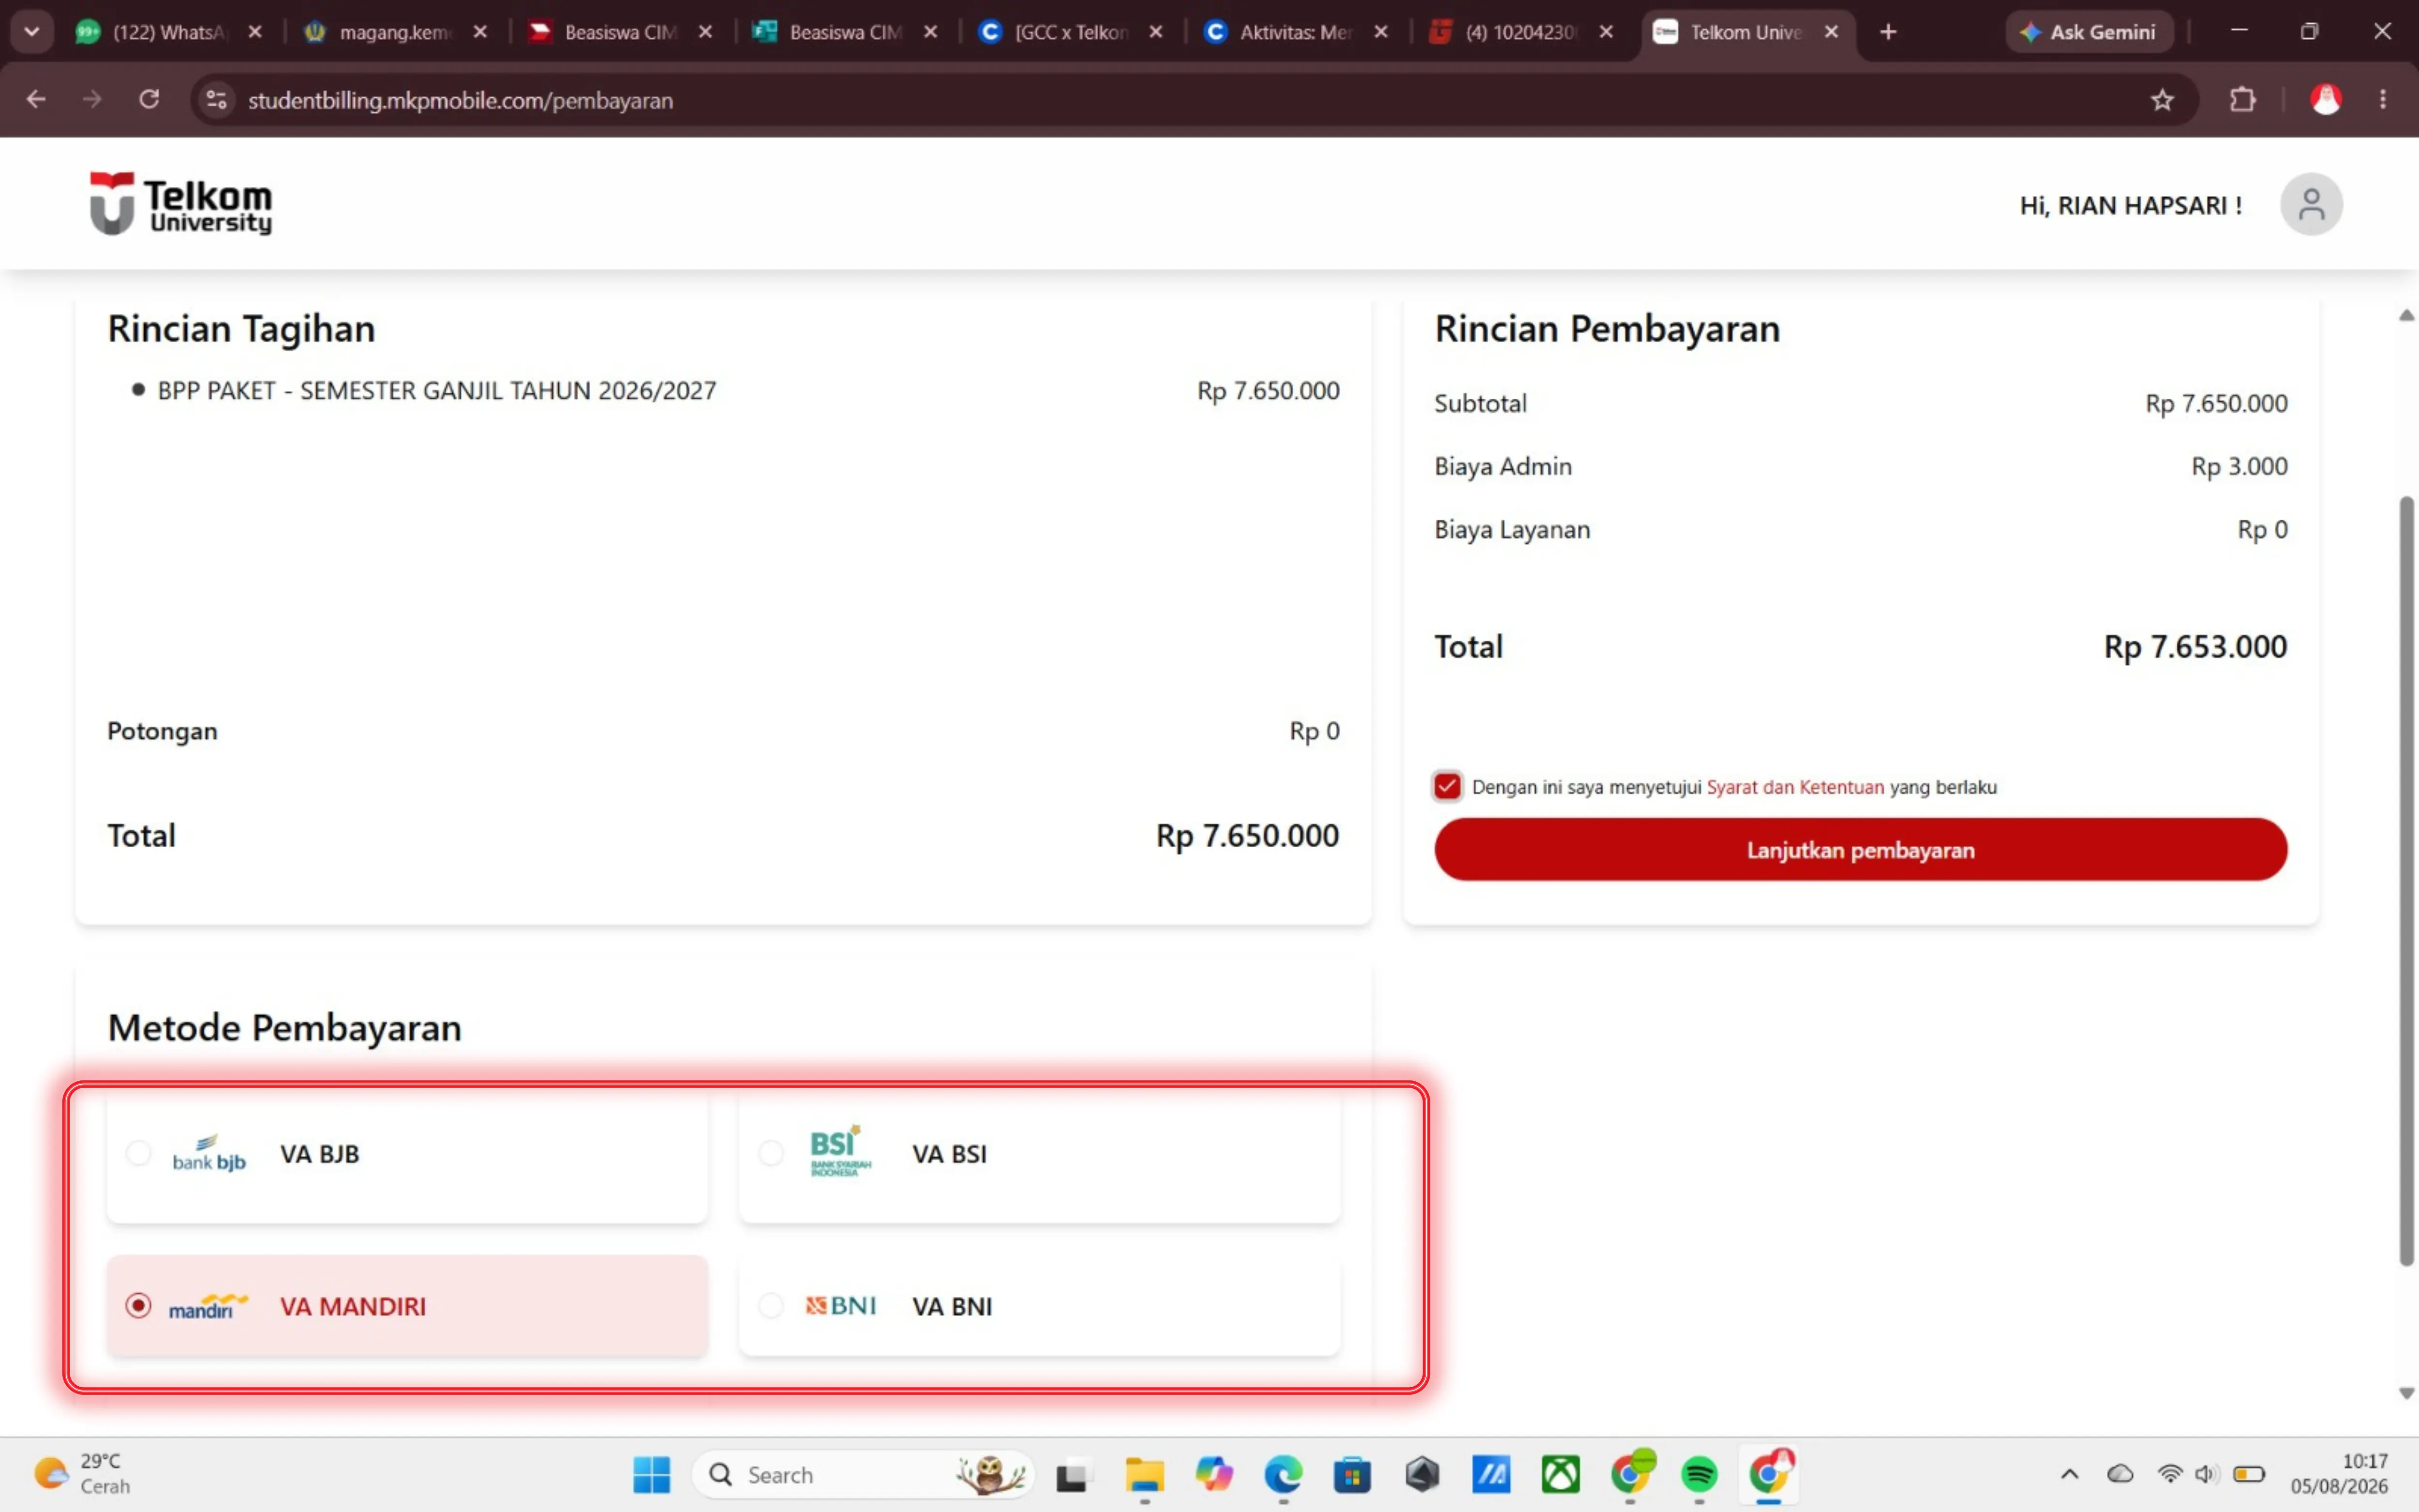Open the Chrome profile avatar

(x=2325, y=100)
